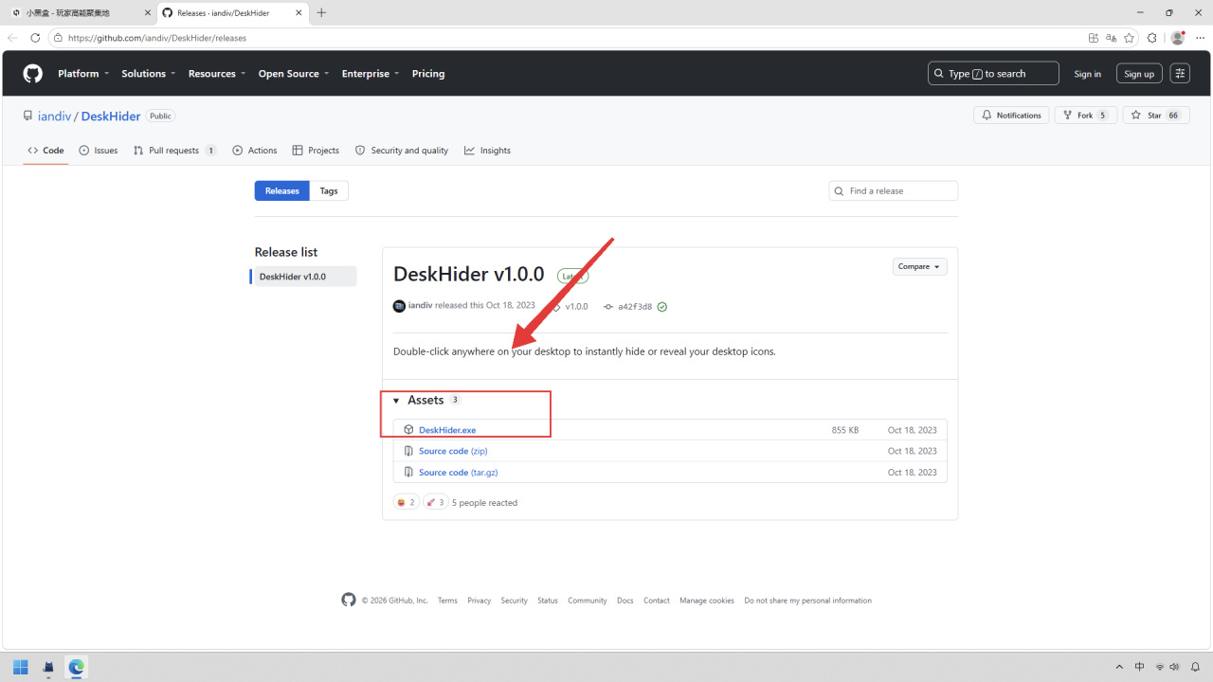
Task: Open Wi-Fi network settings from system tray
Action: [x=1160, y=667]
